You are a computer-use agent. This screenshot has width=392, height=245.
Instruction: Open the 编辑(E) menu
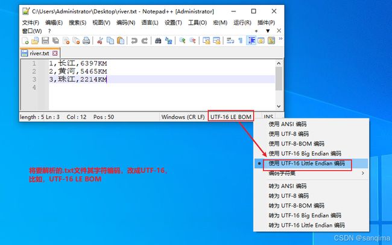[x=54, y=23]
